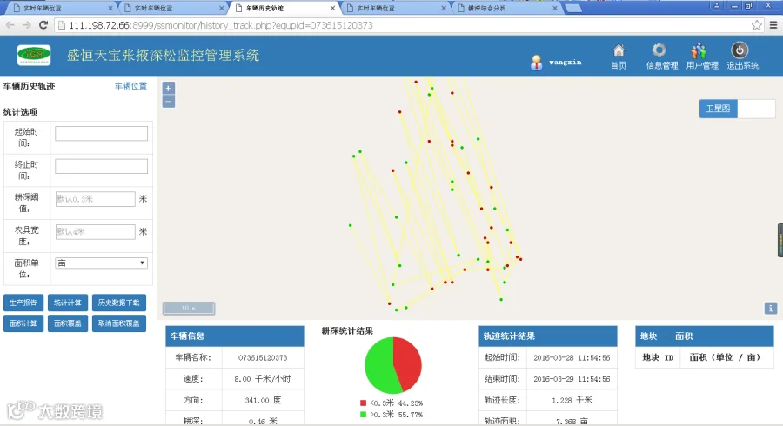Click the 地块 — 面积 panel header
783x426 pixels.
click(705, 336)
